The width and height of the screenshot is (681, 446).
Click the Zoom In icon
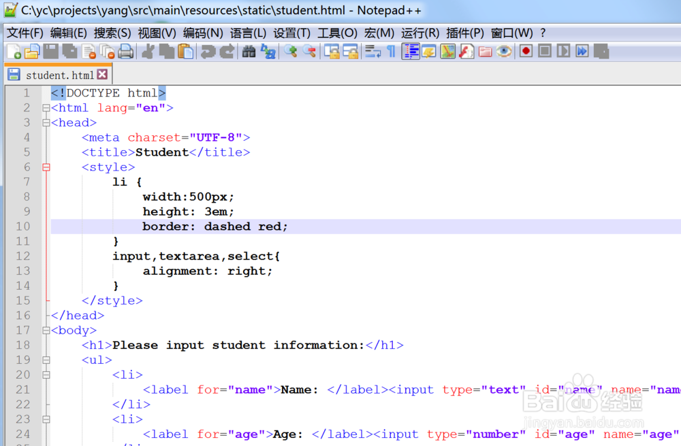(x=290, y=52)
